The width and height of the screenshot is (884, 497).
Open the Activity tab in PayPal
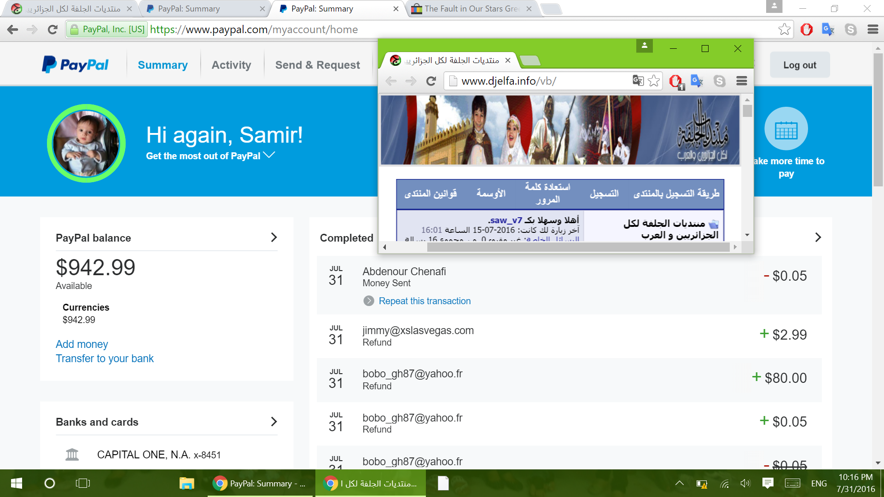click(231, 65)
